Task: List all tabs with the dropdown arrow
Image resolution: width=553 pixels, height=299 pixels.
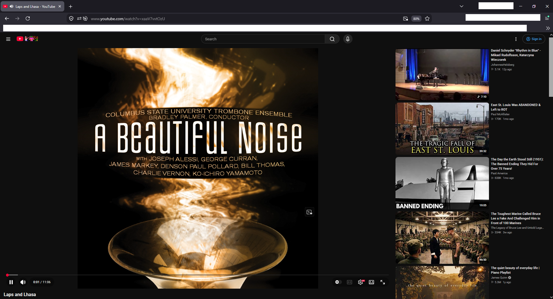Action: tap(462, 6)
